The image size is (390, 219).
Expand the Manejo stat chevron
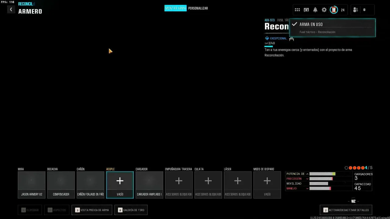pos(307,189)
